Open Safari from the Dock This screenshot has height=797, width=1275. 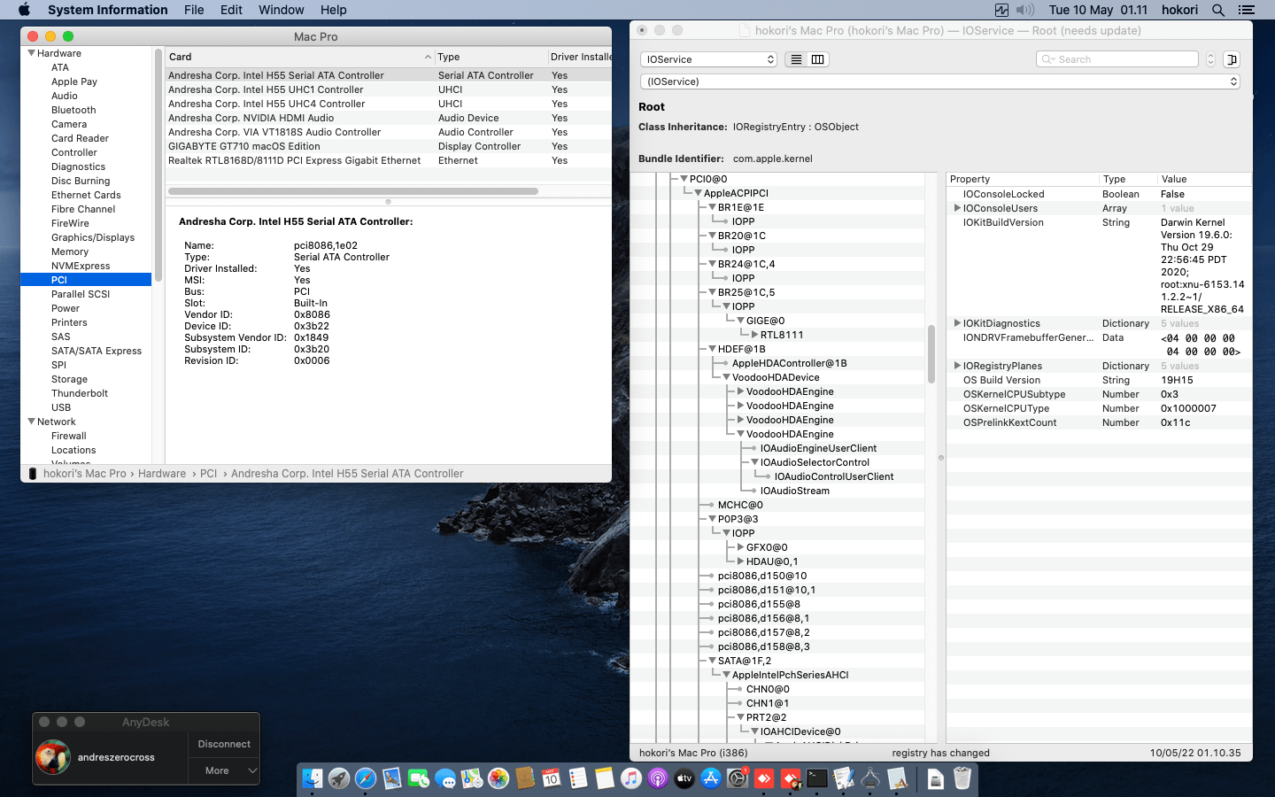click(365, 779)
